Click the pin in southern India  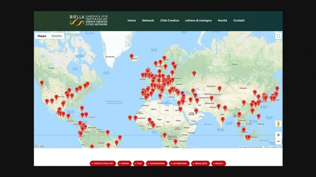click(222, 120)
